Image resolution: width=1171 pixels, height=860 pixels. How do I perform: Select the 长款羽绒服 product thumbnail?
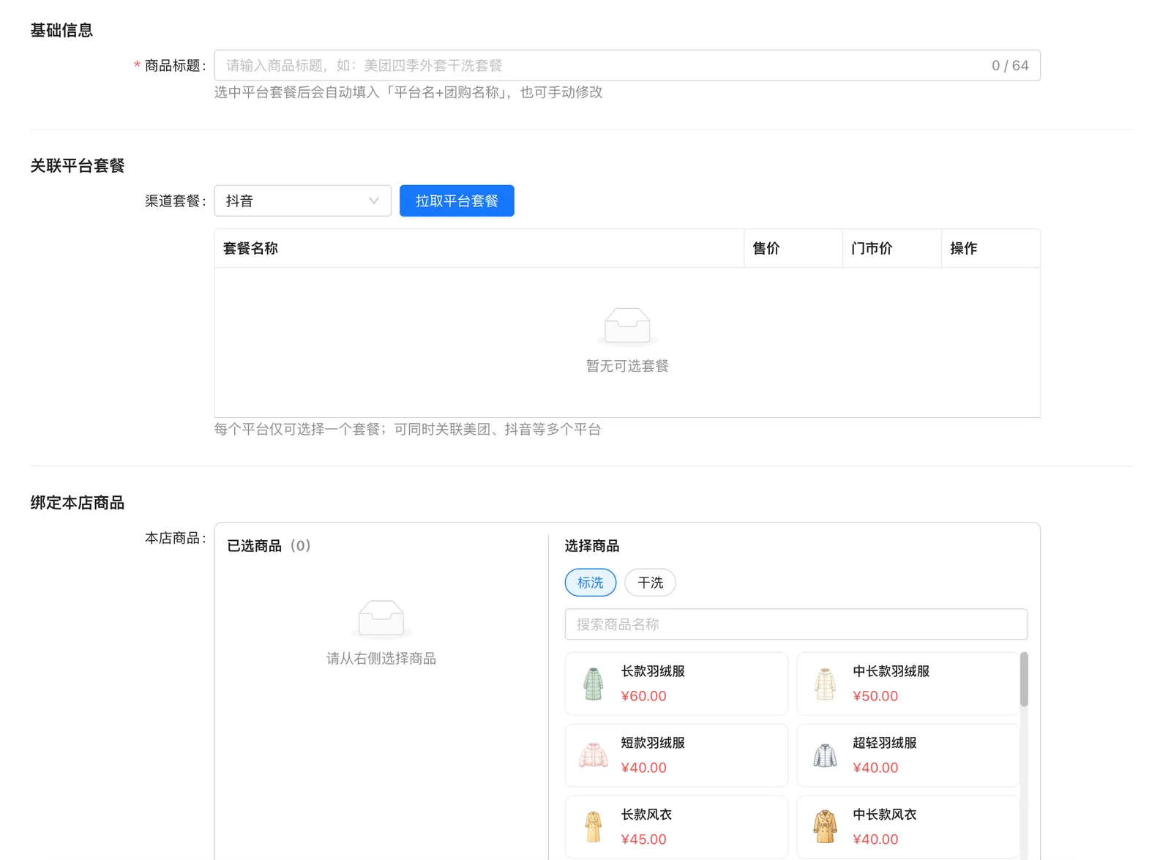click(x=594, y=684)
